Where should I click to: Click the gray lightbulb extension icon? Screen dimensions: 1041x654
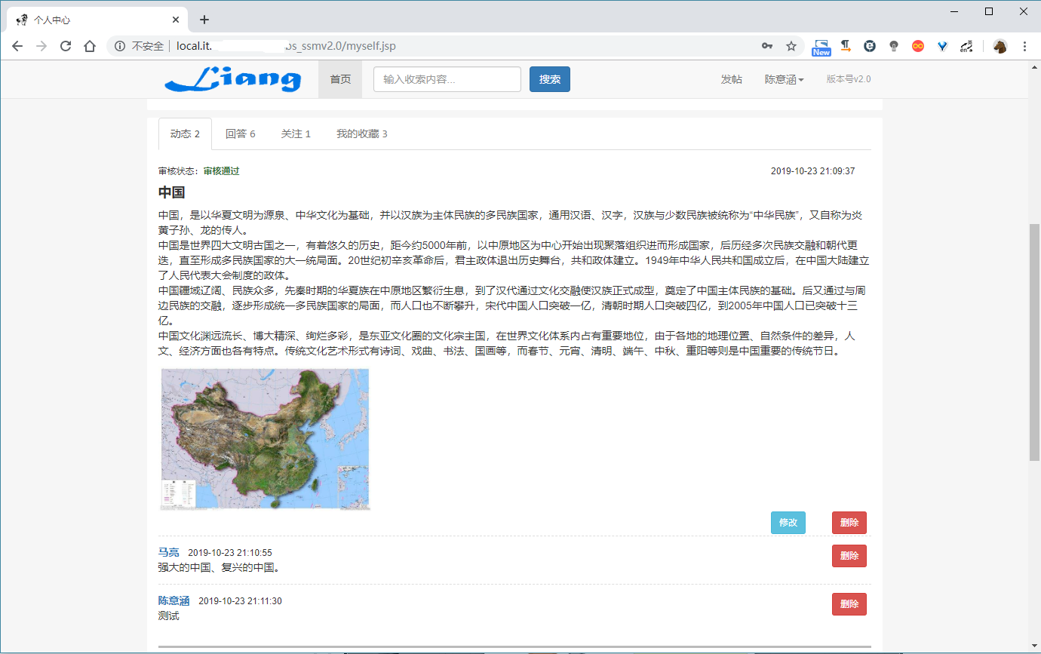pos(894,46)
